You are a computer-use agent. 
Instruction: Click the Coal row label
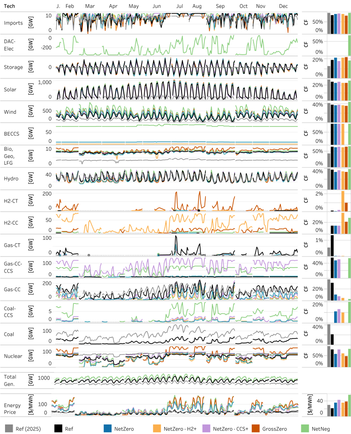(9, 334)
